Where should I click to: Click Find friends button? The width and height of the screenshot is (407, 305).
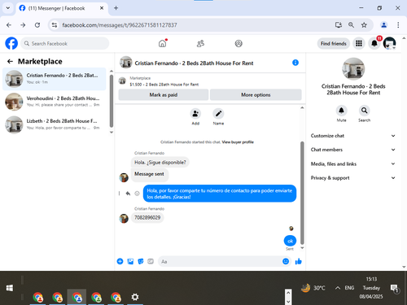(334, 43)
